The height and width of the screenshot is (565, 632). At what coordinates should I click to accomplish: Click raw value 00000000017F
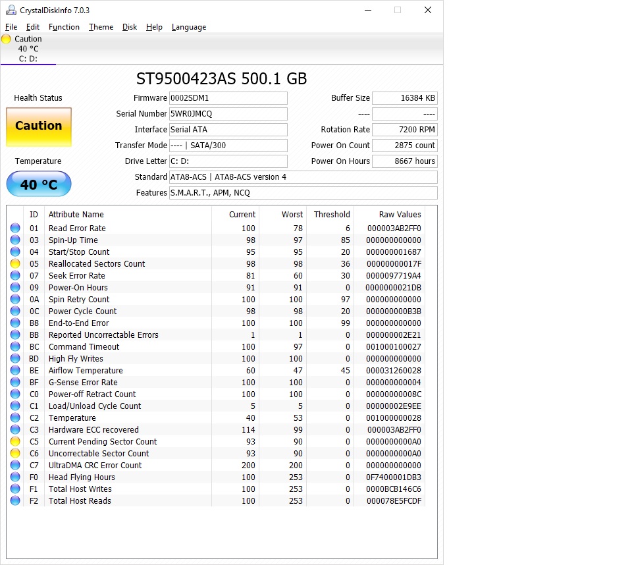394,264
